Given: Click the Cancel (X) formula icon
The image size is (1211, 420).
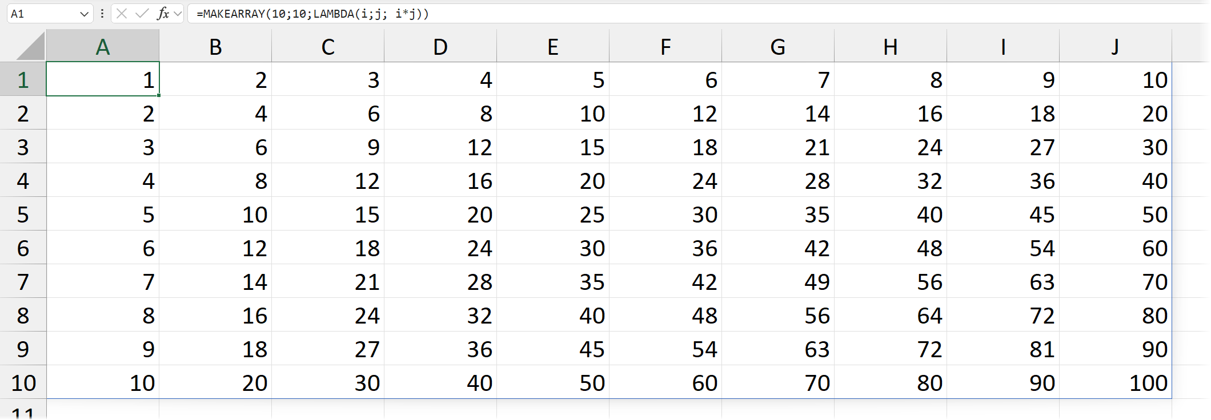Looking at the screenshot, I should point(122,14).
